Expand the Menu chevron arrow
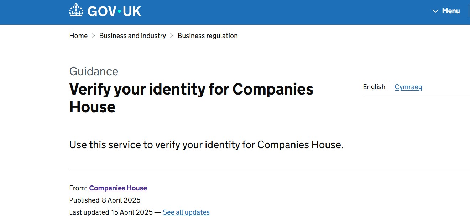 (435, 11)
